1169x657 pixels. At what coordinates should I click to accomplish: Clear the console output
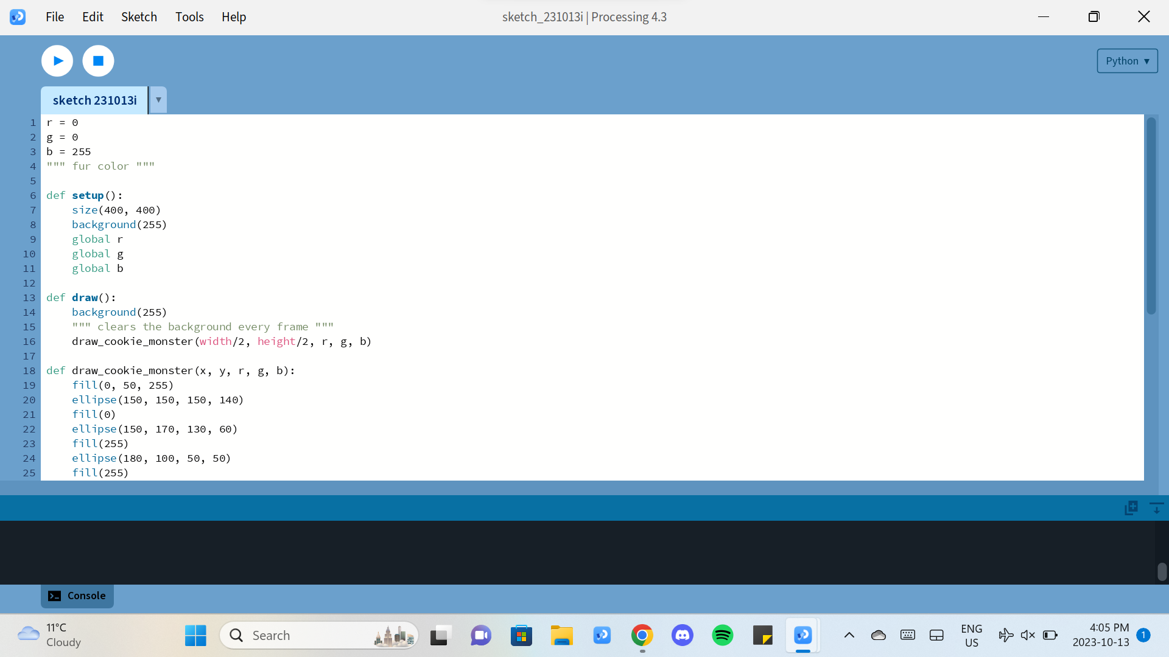(1156, 507)
